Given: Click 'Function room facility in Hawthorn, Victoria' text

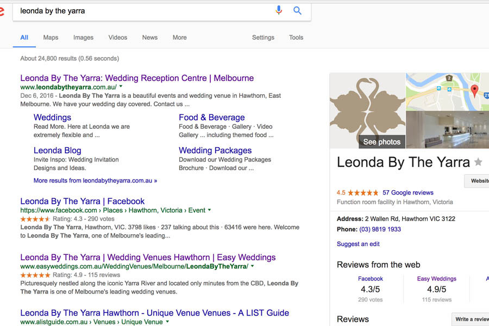Looking at the screenshot, I should (x=395, y=202).
